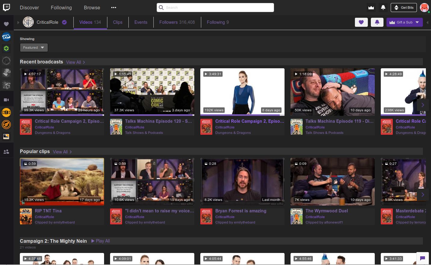Screen dimensions: 431x265
Task: Play the RIP TNT Tina clip thumbnail
Action: pos(62,182)
